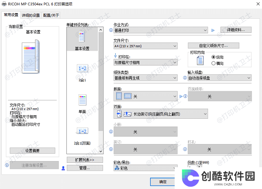Click the info icon beside 作业方式 dropdown
The width and height of the screenshot is (262, 189).
point(111,30)
